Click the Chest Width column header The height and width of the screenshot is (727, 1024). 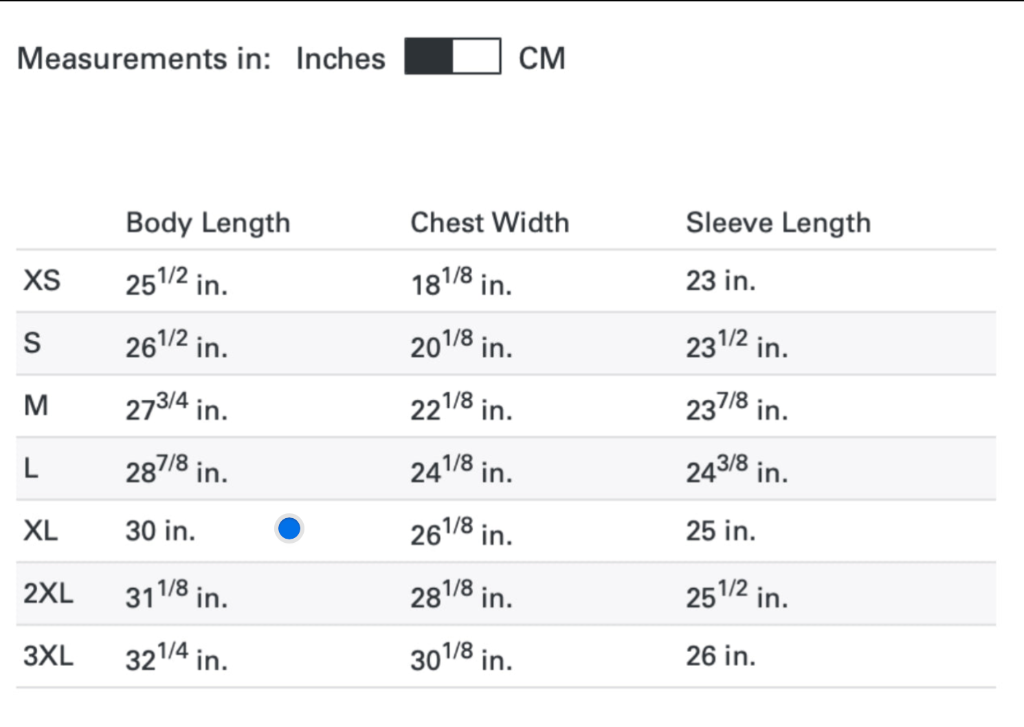point(489,223)
